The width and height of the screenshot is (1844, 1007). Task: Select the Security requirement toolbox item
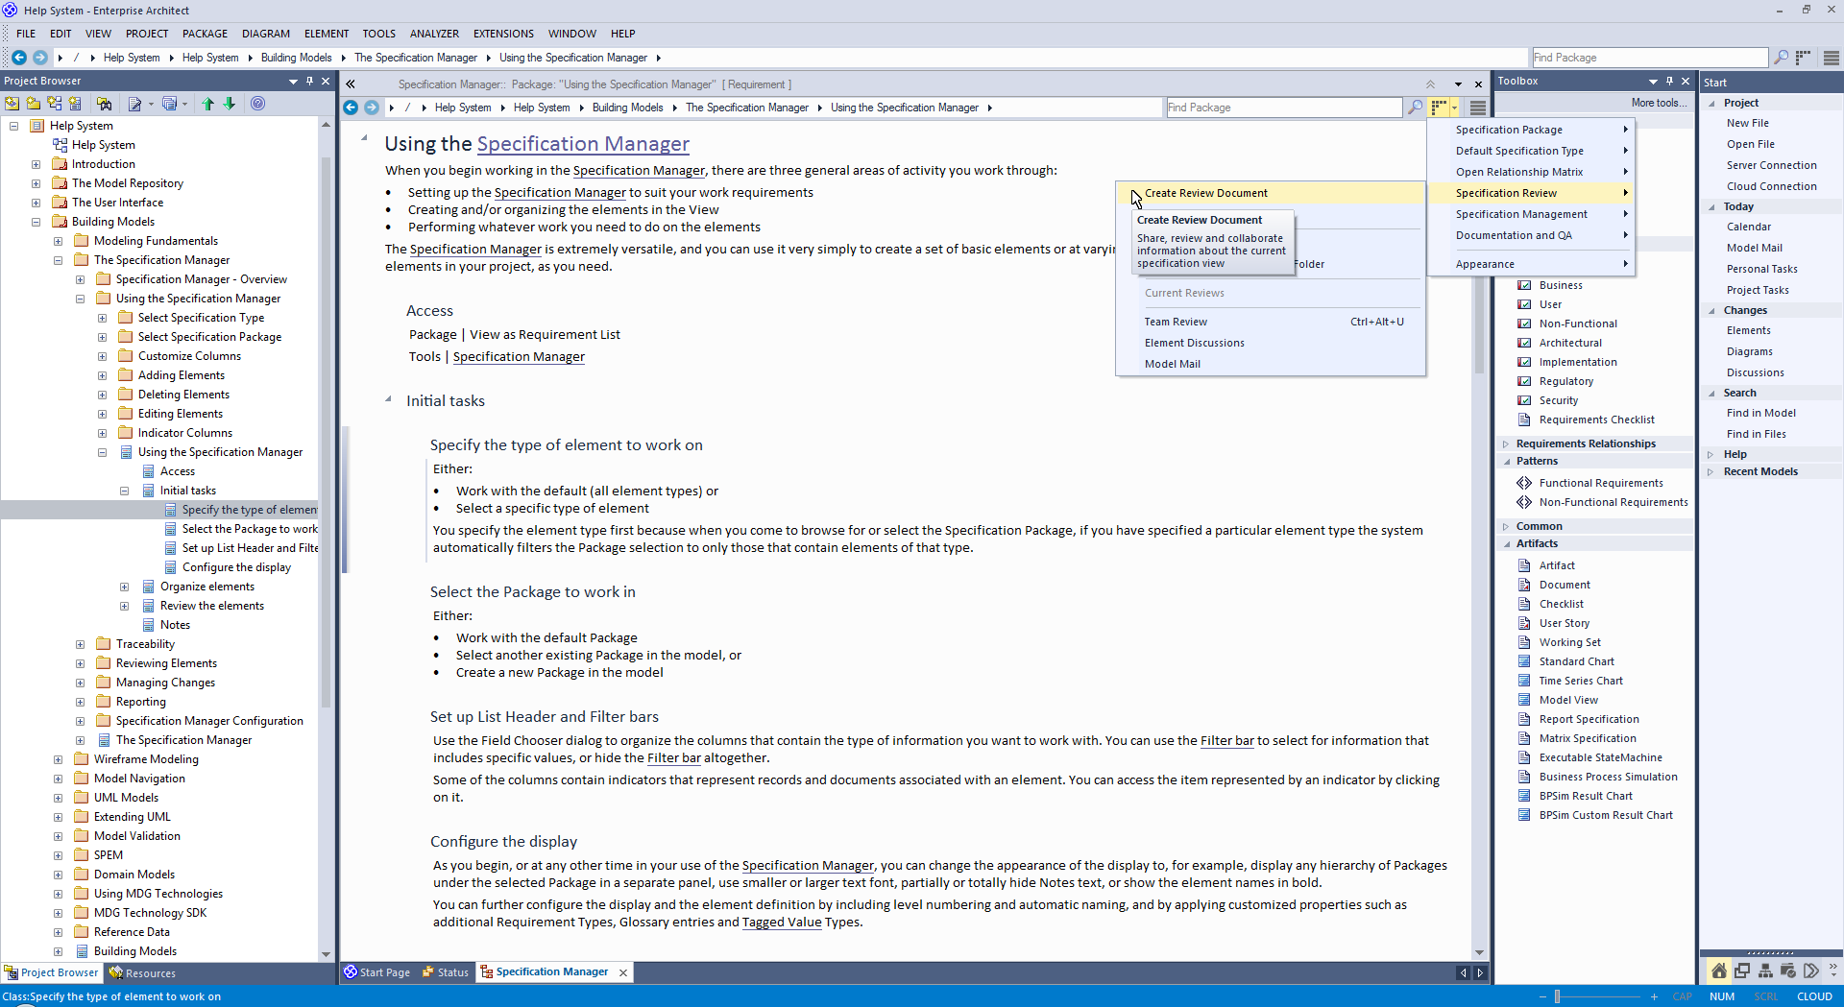point(1558,400)
